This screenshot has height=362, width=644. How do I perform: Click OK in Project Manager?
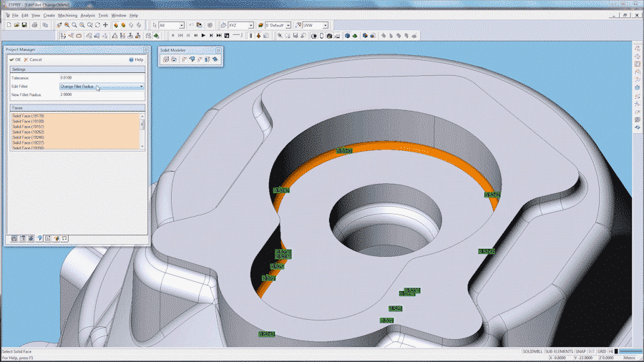click(15, 59)
